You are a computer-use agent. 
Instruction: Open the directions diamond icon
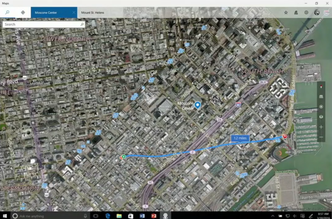(x=23, y=13)
